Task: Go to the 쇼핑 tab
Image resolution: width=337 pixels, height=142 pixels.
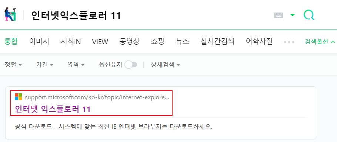Action: coord(157,41)
